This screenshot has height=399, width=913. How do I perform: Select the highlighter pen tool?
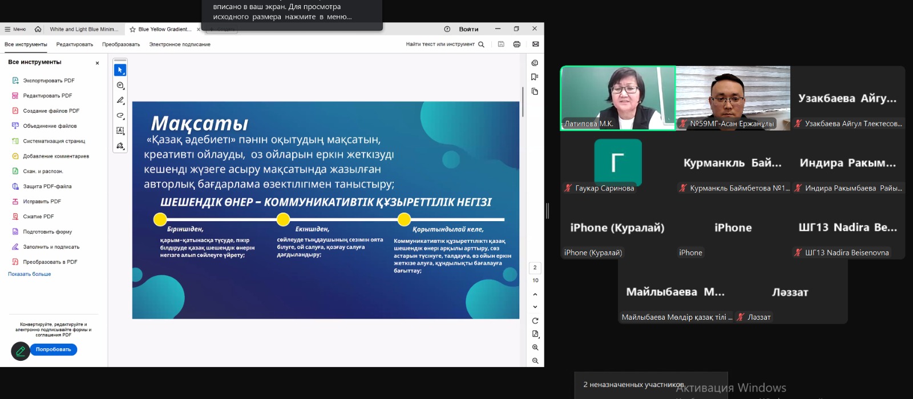pyautogui.click(x=120, y=100)
